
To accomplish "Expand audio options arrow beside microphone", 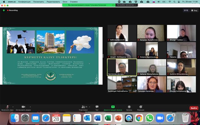I will coord(13,107).
